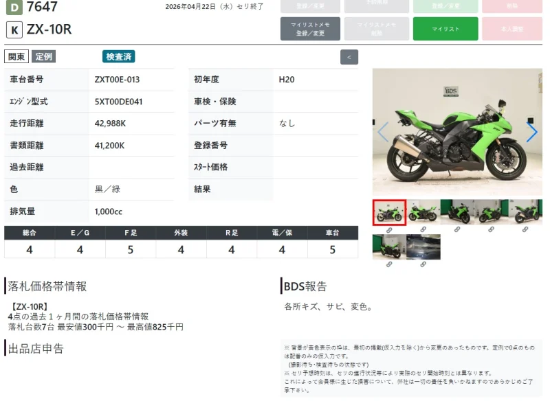Open link icon under the red-outlined thumbnail
Viewport: 550px width, 412px height.
point(389,230)
